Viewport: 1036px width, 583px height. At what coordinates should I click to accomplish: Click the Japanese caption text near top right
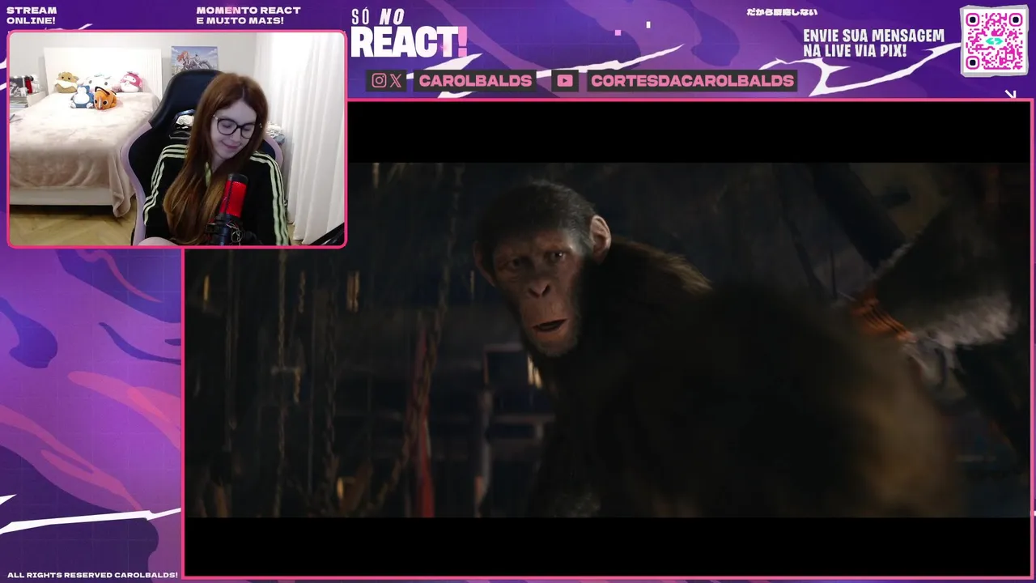click(782, 12)
